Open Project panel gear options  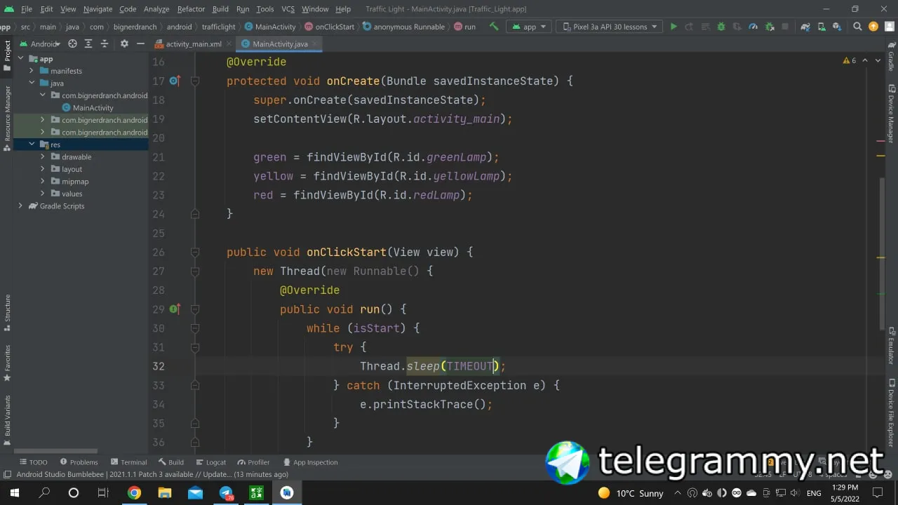point(124,43)
